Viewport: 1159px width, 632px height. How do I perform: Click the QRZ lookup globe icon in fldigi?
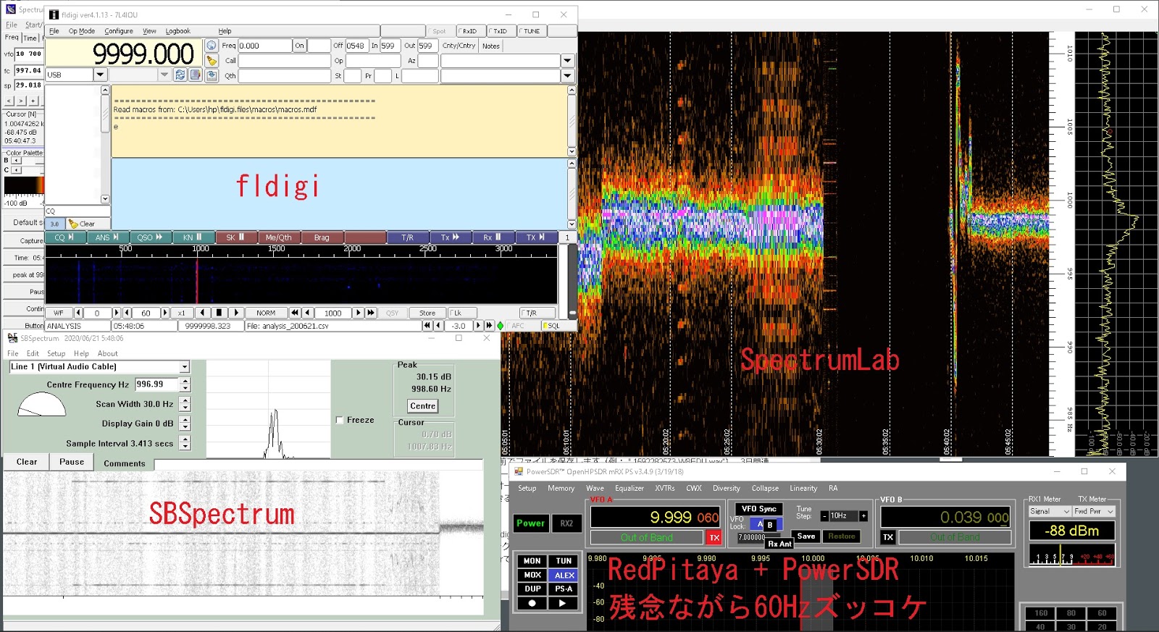click(x=212, y=46)
